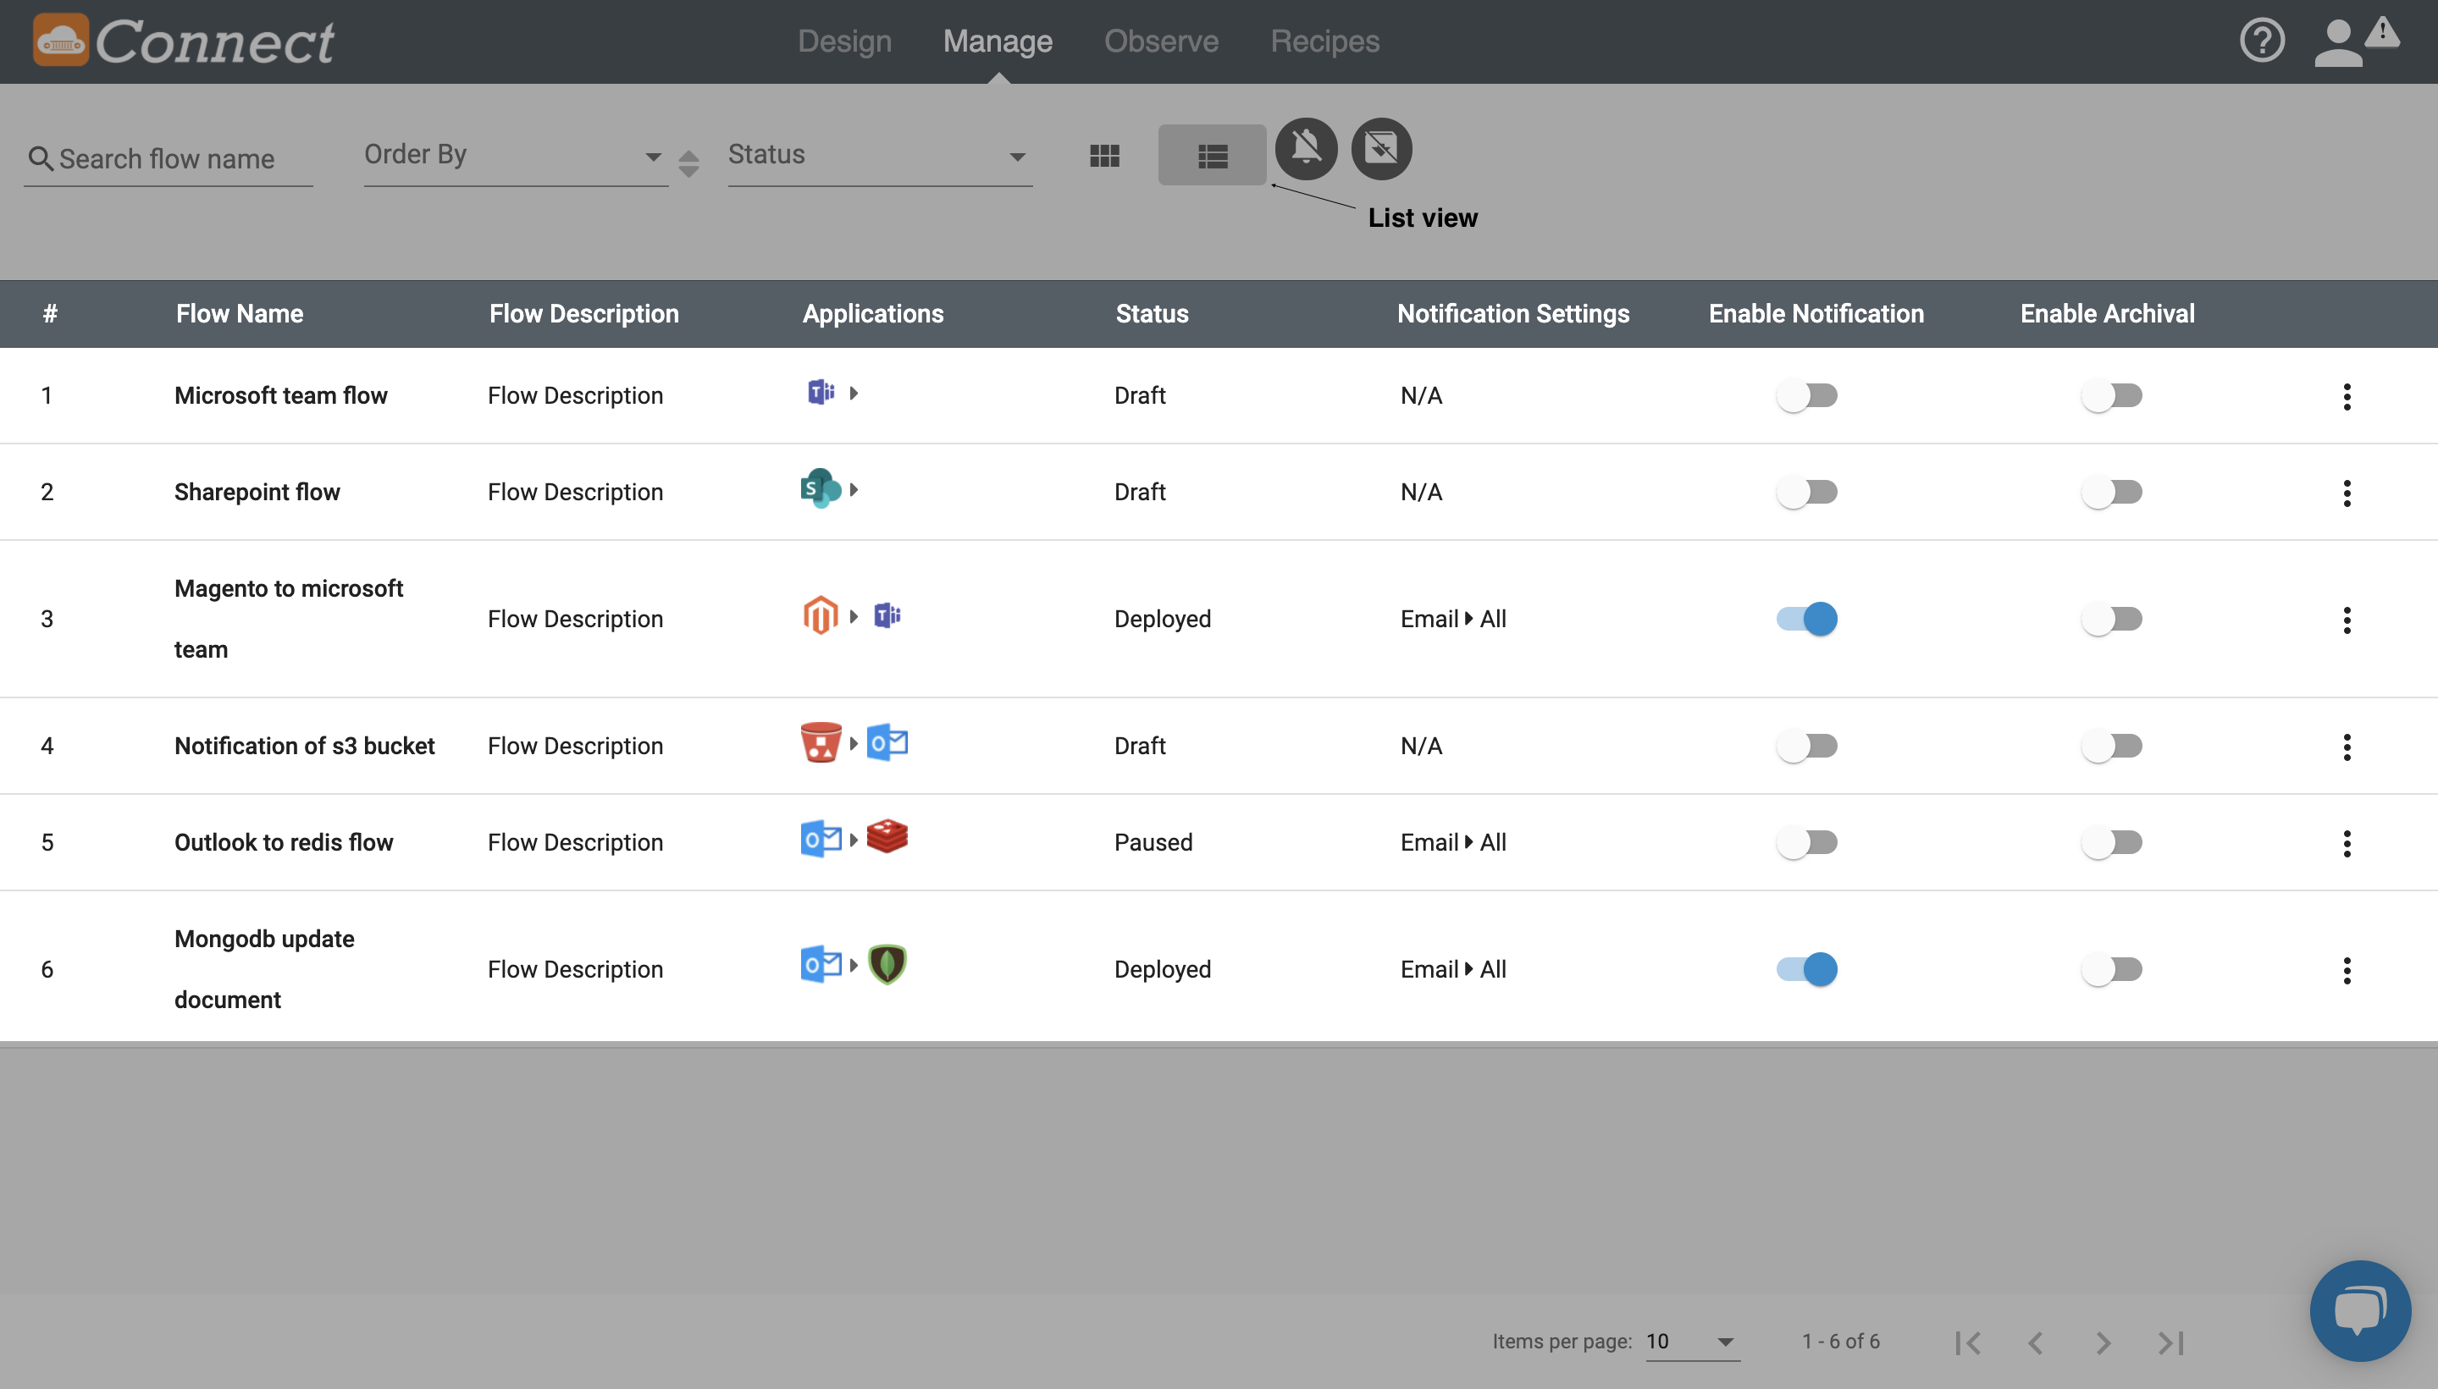2438x1389 pixels.
Task: Click the Status column header
Action: pos(1152,314)
